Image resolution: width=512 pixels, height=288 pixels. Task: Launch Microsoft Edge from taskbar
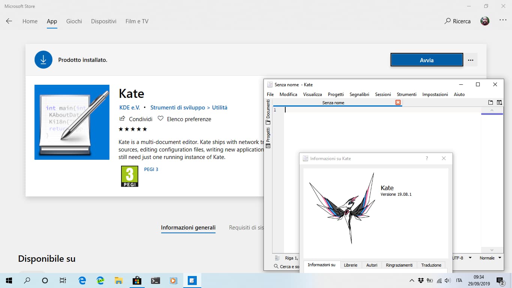pyautogui.click(x=82, y=280)
